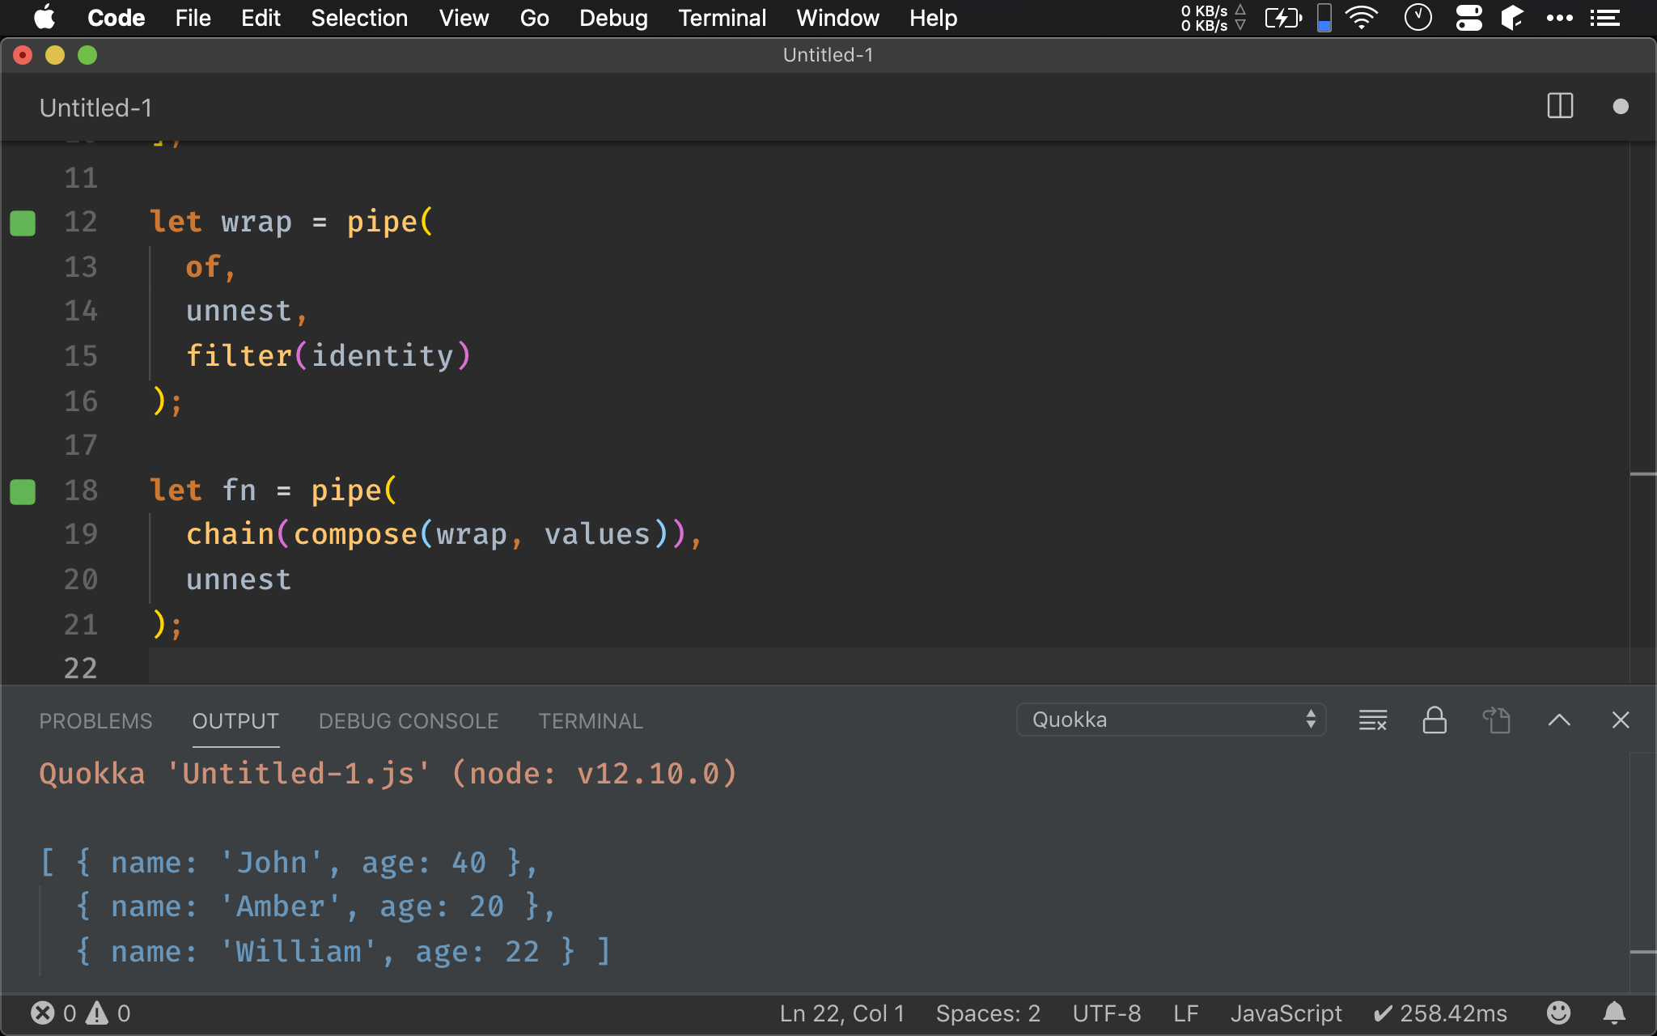Select the OUTPUT tab
The height and width of the screenshot is (1036, 1657).
click(235, 721)
